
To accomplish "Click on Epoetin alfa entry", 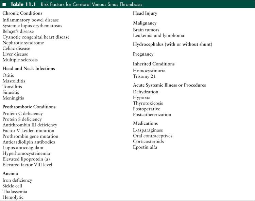I will tap(145, 147).
